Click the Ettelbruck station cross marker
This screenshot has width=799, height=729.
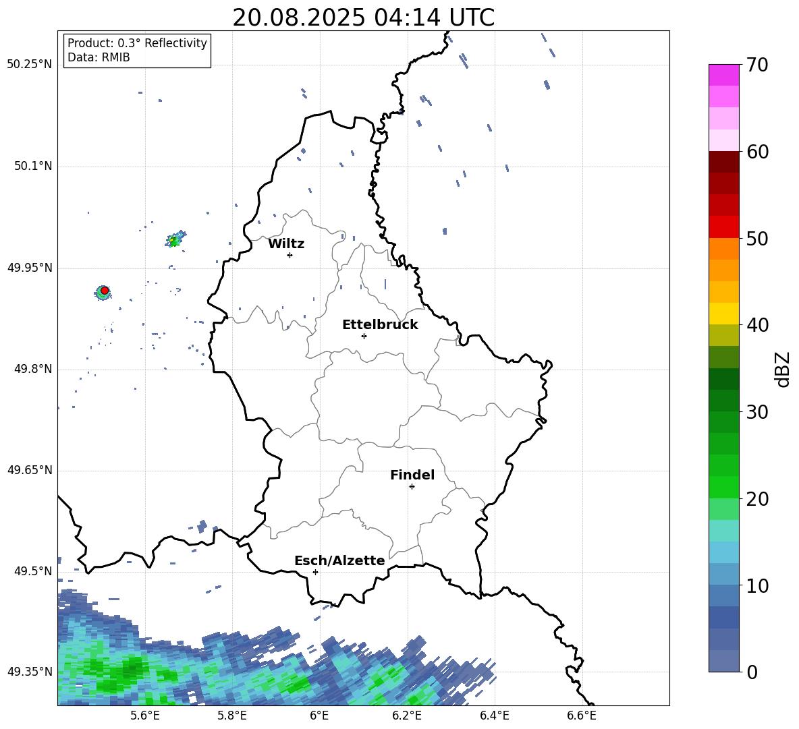(364, 336)
